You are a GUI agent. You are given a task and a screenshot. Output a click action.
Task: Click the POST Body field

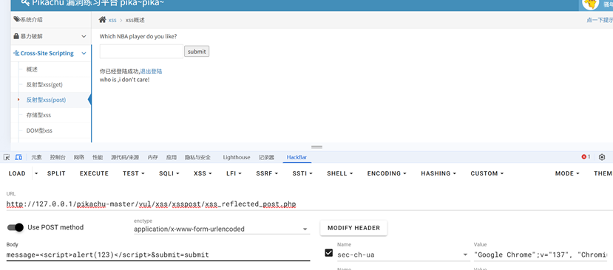(x=158, y=255)
